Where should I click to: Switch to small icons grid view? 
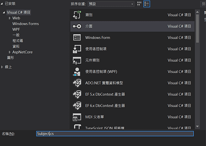(139, 4)
